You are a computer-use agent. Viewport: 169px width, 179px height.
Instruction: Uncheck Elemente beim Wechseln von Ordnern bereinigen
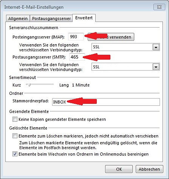click(15, 154)
